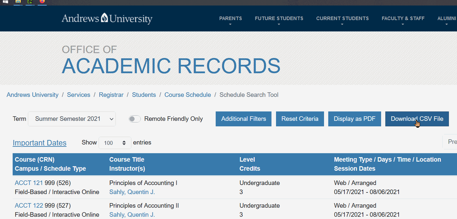Click the Reset Criteria button

300,119
